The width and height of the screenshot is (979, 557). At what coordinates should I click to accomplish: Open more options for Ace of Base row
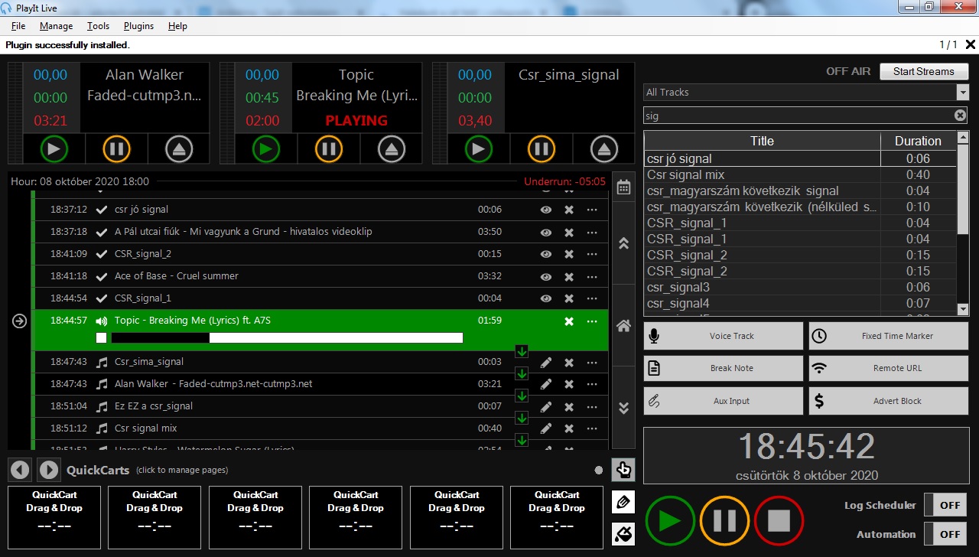[592, 276]
